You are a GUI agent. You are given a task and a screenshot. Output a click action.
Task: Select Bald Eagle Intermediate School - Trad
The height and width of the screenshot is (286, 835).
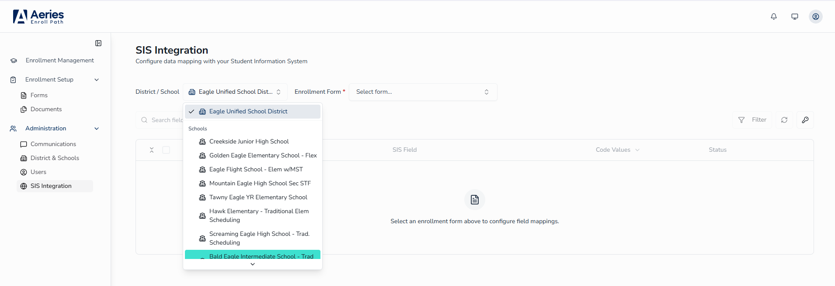click(x=253, y=255)
